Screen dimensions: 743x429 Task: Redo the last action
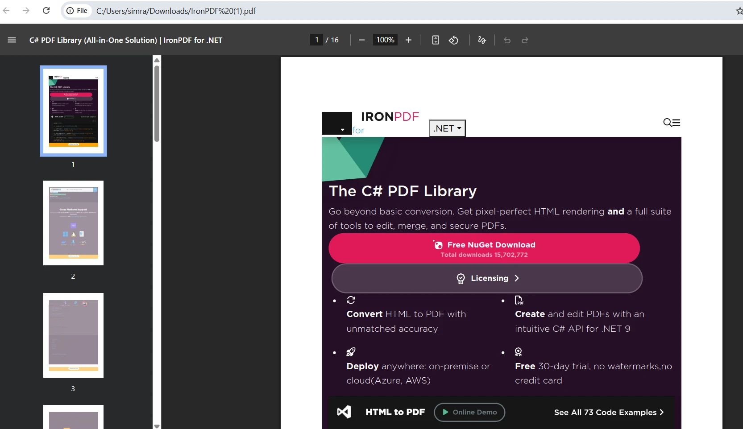point(525,41)
